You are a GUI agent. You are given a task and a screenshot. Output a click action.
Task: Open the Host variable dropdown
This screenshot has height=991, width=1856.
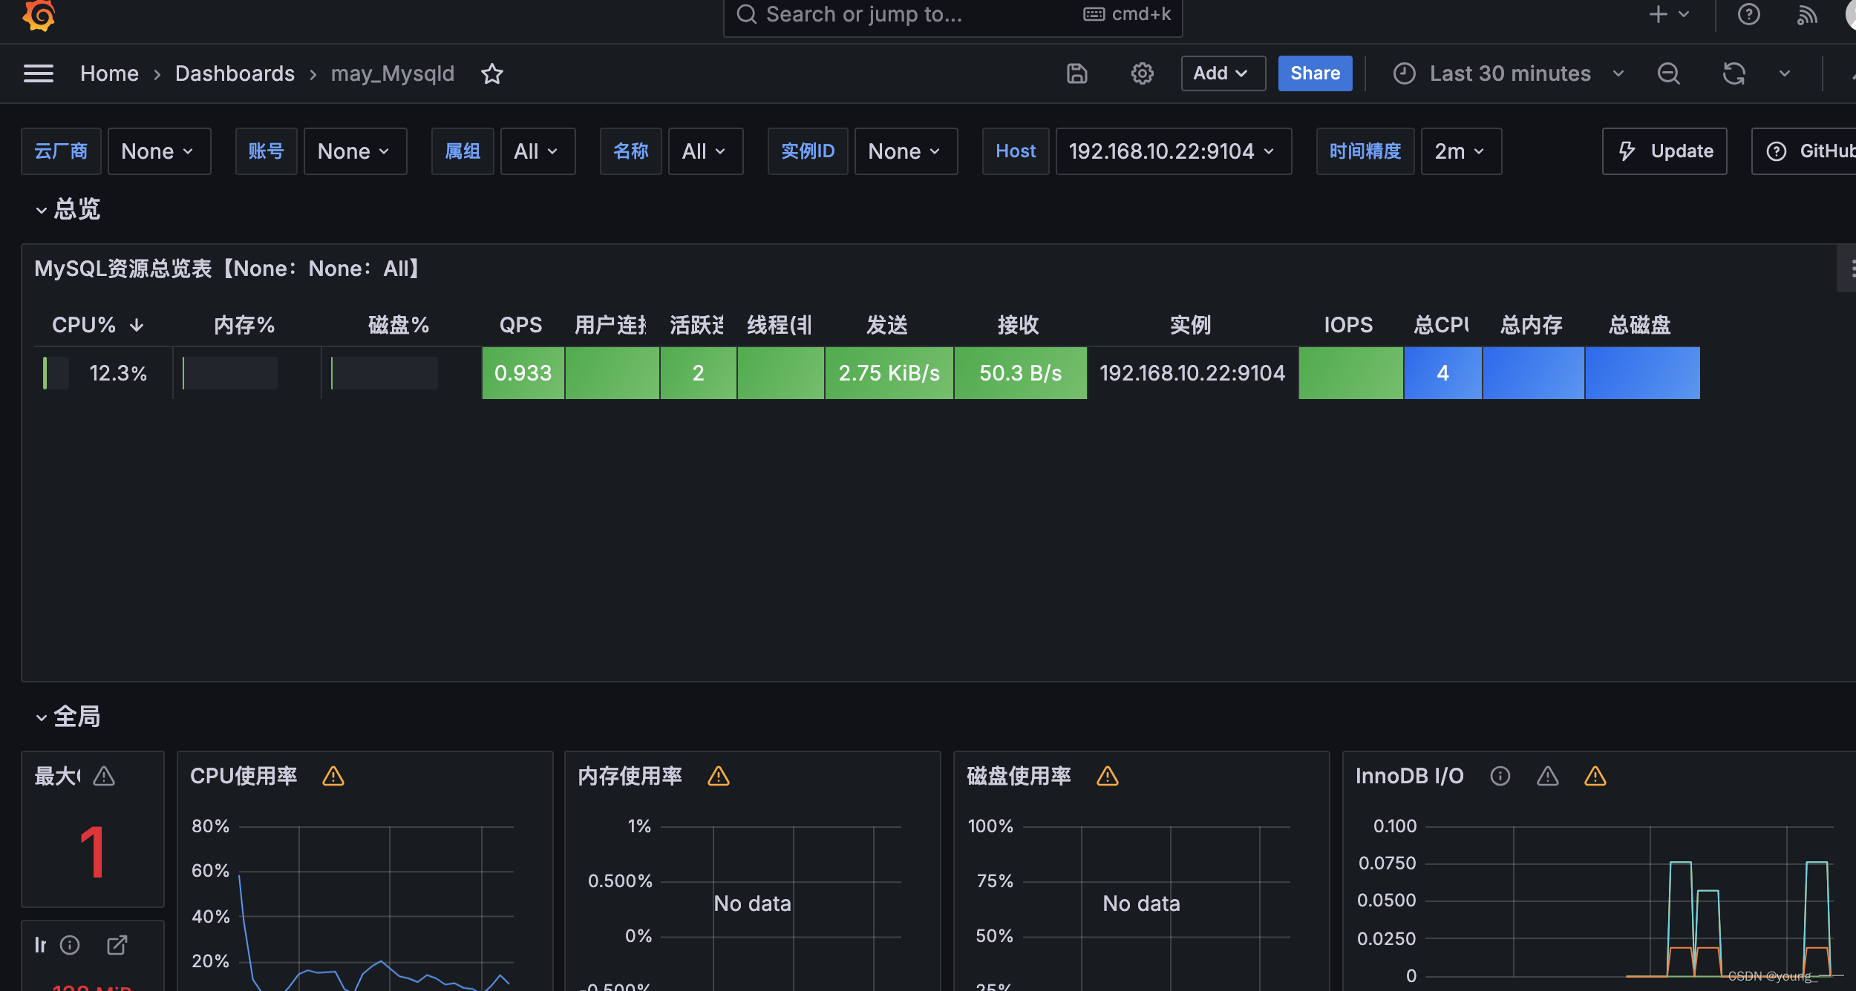(x=1172, y=151)
